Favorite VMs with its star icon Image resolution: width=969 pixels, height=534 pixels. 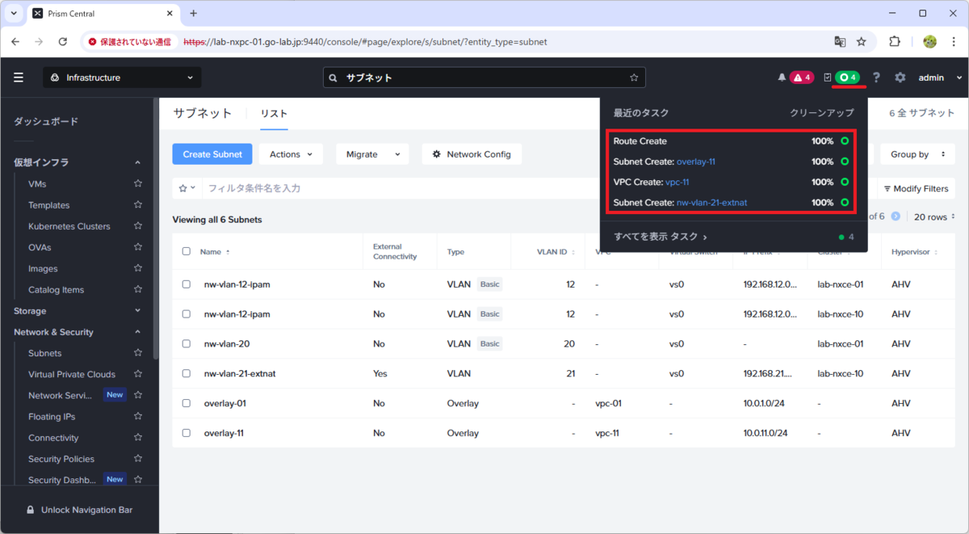click(138, 184)
